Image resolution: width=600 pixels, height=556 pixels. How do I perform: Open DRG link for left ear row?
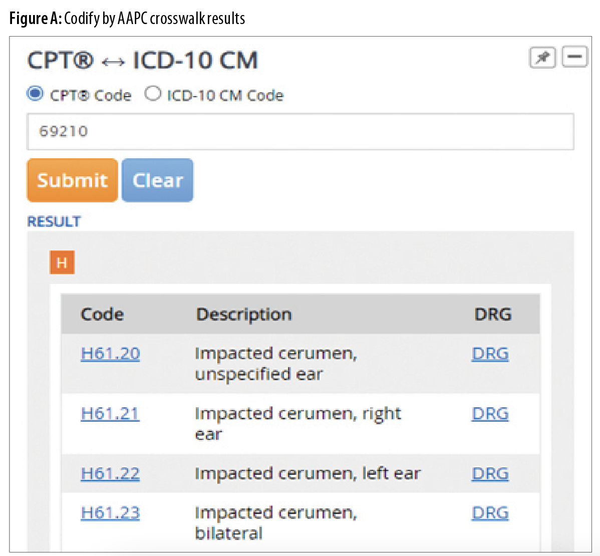coord(490,473)
